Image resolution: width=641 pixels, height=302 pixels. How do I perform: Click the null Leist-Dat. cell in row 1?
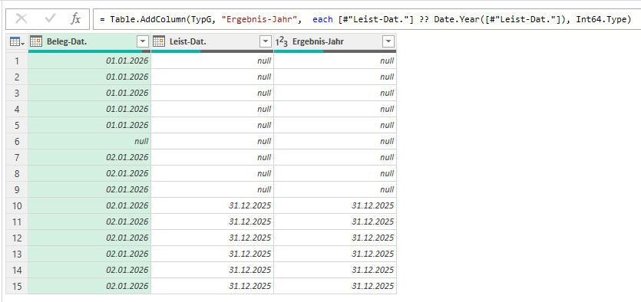pyautogui.click(x=212, y=61)
